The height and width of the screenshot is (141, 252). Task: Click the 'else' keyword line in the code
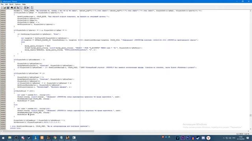pyautogui.click(x=16, y=105)
